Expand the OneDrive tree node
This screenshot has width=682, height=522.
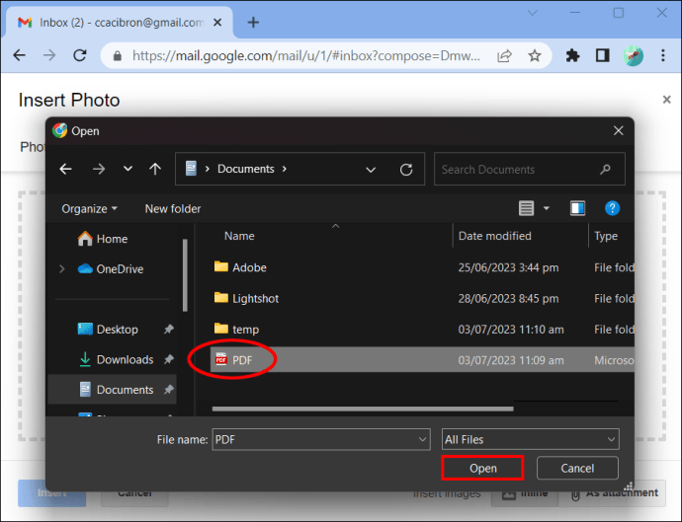point(61,269)
